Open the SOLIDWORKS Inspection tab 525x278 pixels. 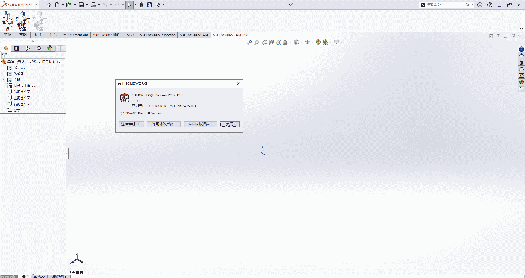[158, 35]
